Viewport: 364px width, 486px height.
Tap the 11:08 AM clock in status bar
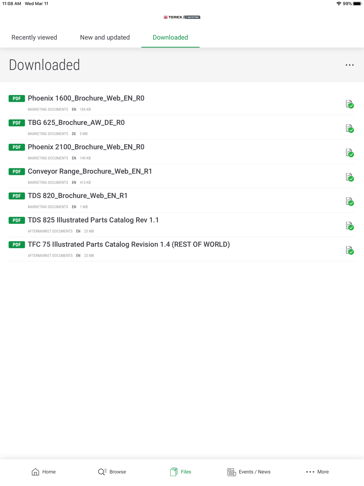(12, 4)
